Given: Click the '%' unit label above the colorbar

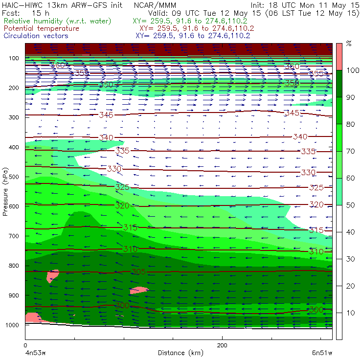Looking at the screenshot, I should [349, 44].
